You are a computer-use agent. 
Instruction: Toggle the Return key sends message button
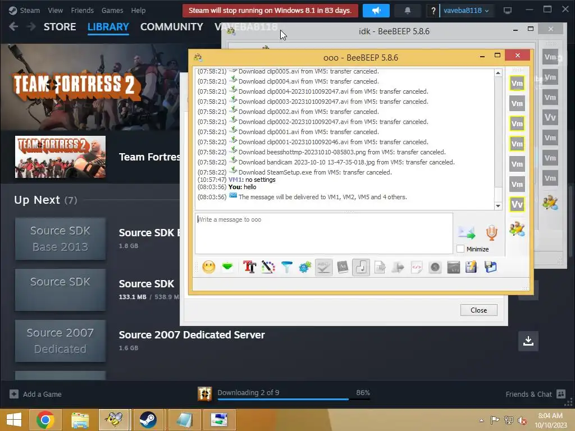(x=361, y=267)
